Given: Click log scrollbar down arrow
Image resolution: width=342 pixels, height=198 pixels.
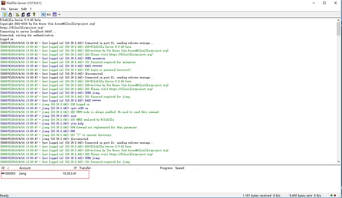Looking at the screenshot, I should click(338, 162).
